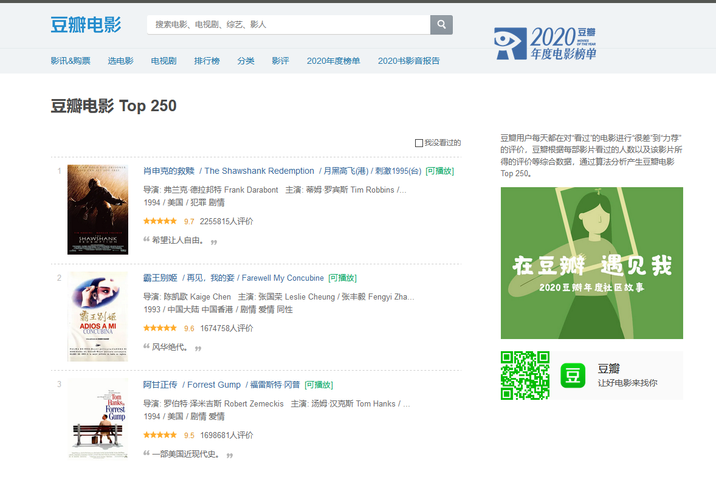This screenshot has width=716, height=477.
Task: Click the green 豆瓣 app icon
Action: tap(573, 375)
